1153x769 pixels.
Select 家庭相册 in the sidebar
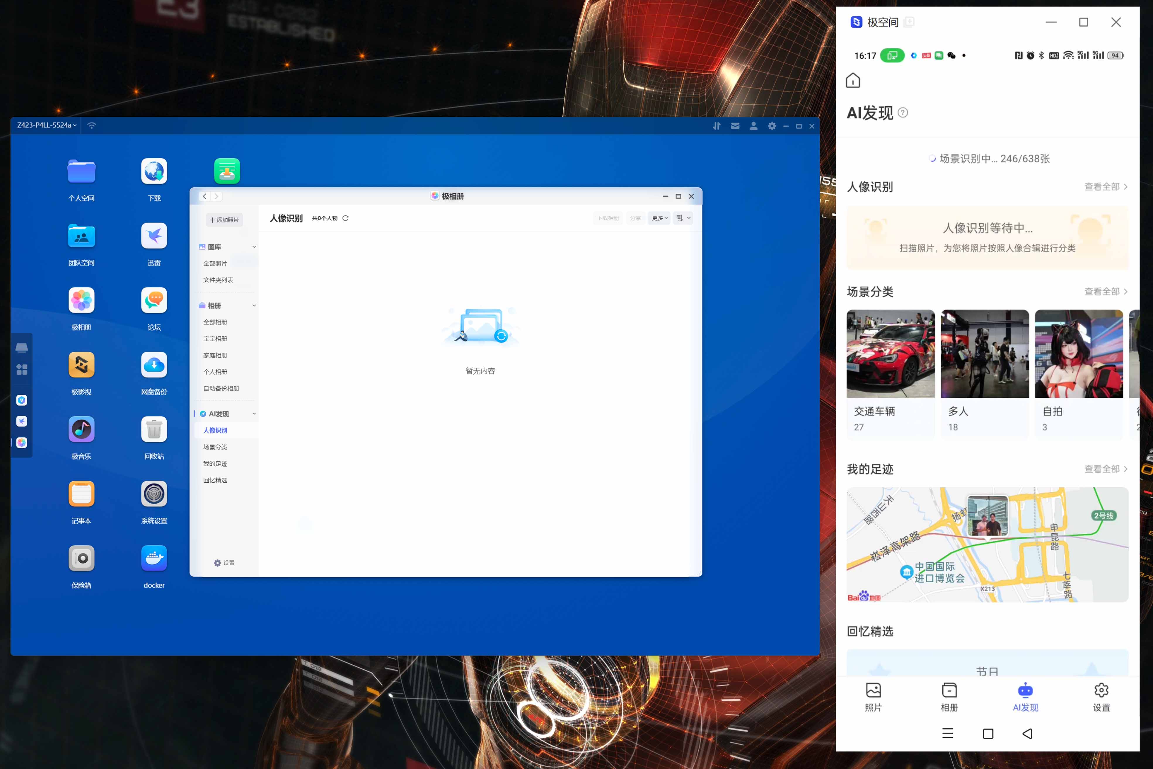coord(216,355)
